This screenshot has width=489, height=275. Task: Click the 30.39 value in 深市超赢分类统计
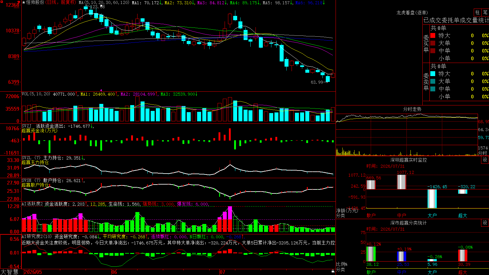tap(464, 265)
